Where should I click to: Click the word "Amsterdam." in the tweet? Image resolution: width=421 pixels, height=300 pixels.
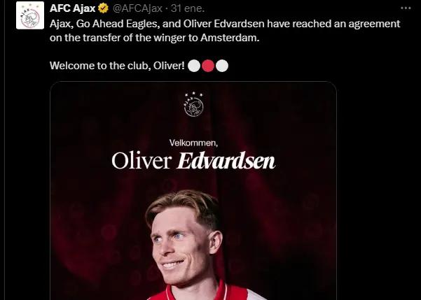(230, 38)
